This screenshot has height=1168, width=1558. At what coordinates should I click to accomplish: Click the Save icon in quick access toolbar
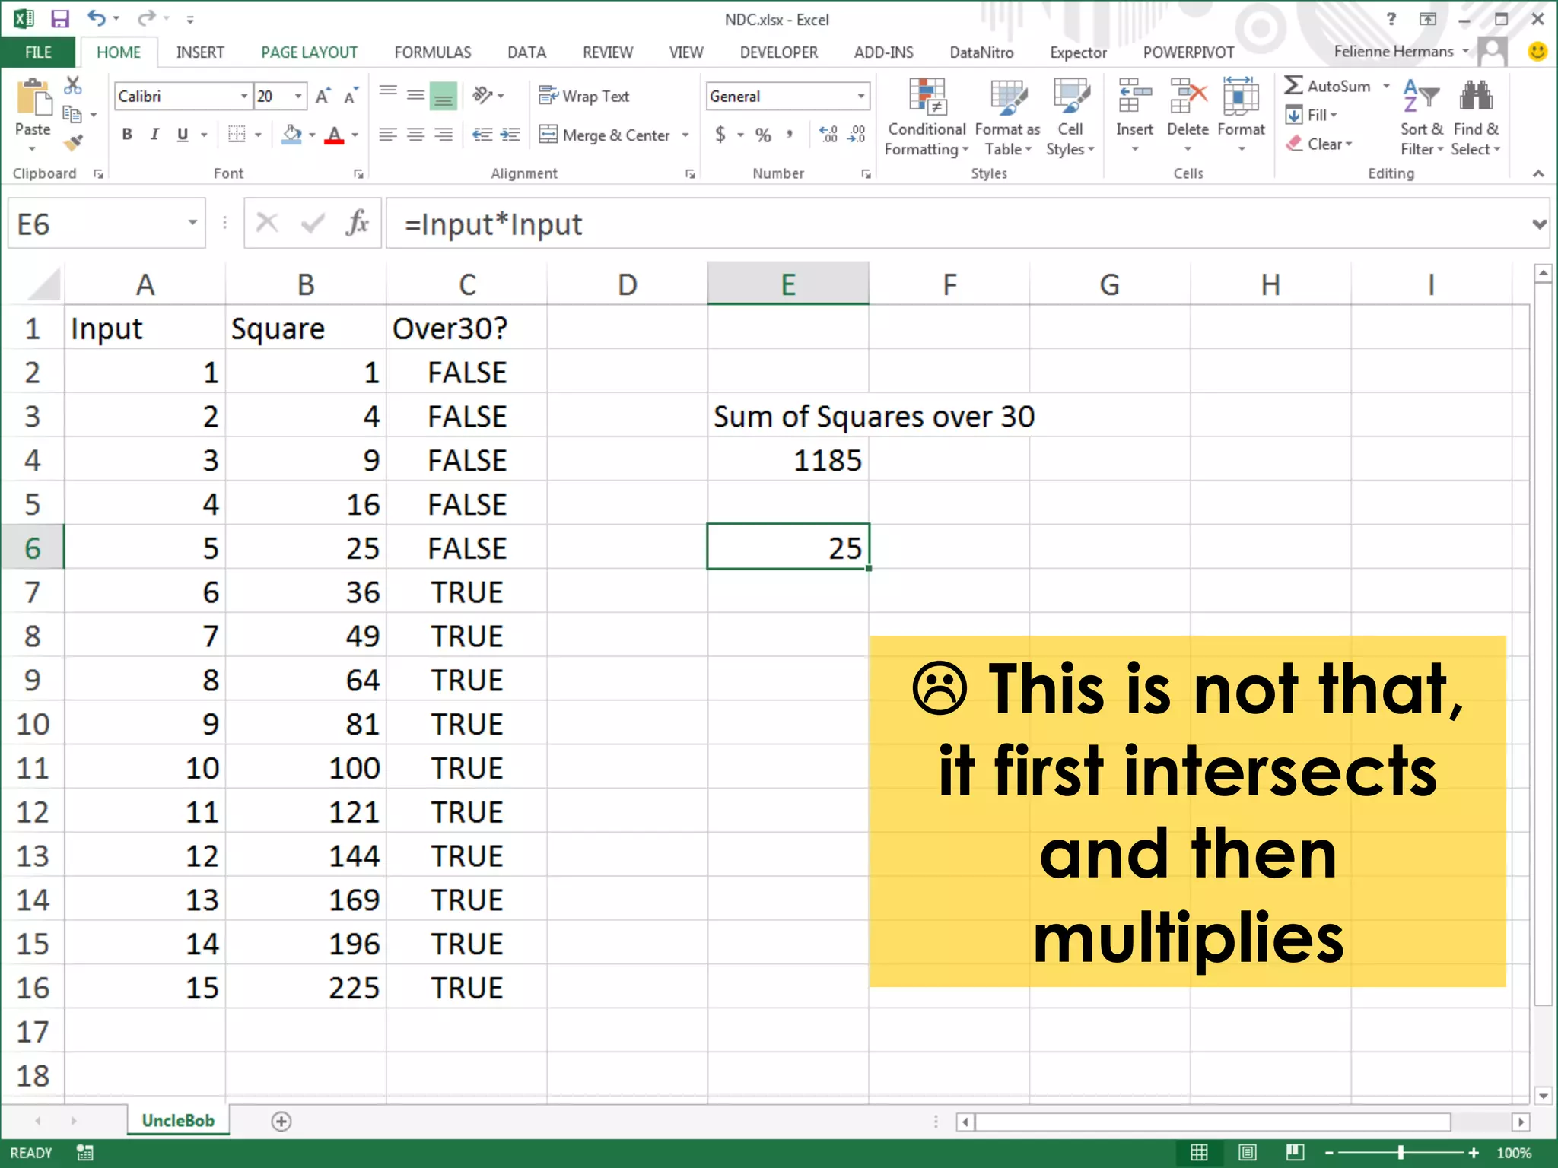click(59, 18)
